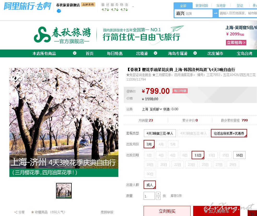Select departure date 20日
257x216 pixels.
pyautogui.click(x=164, y=164)
